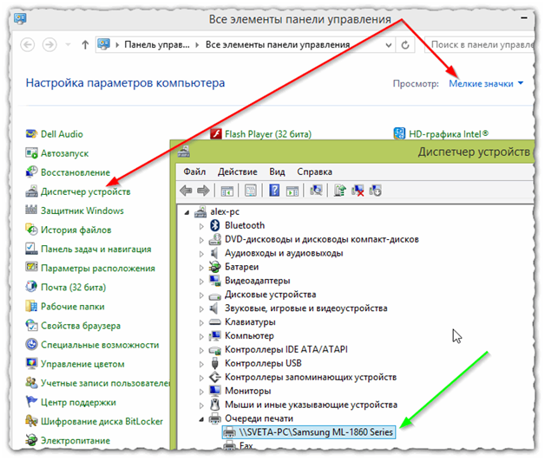The image size is (545, 460).
Task: Click the Help icon in Device Manager toolbar
Action: pyautogui.click(x=273, y=191)
